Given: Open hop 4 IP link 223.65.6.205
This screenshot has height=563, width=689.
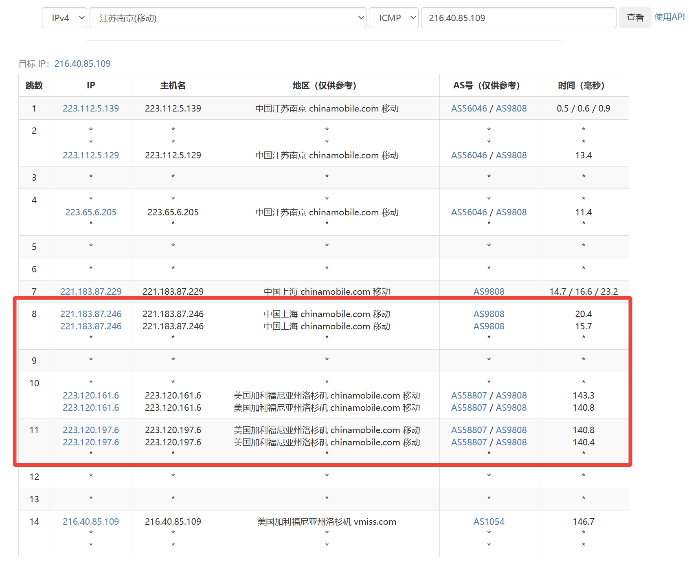Looking at the screenshot, I should pos(91,212).
